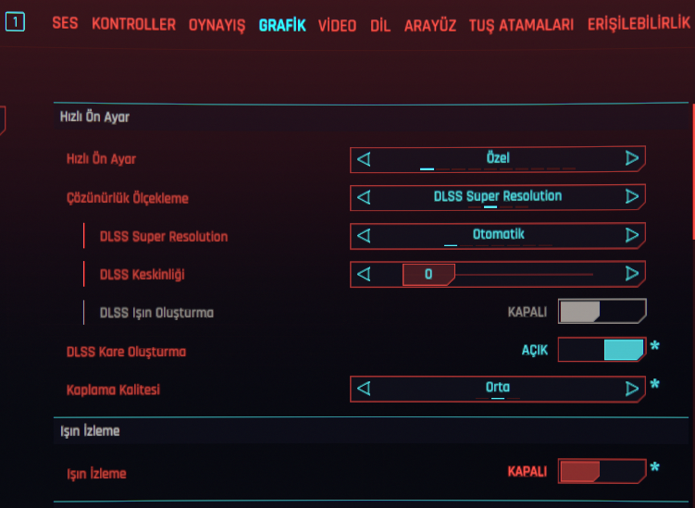Click the DLSS Keskinliği slider handle
Viewport: 695px width, 508px height.
coord(428,275)
